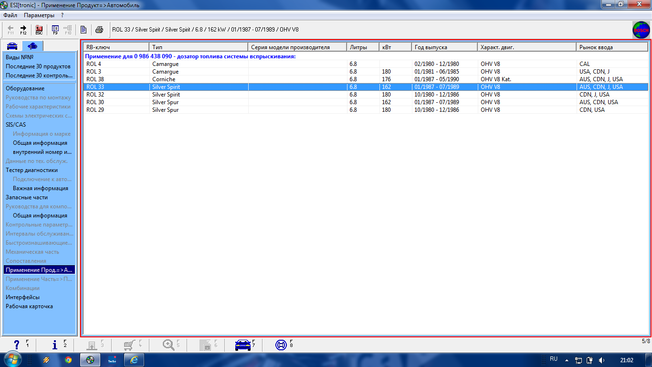
Task: Select row ROL 3 Camargue
Action: point(366,72)
